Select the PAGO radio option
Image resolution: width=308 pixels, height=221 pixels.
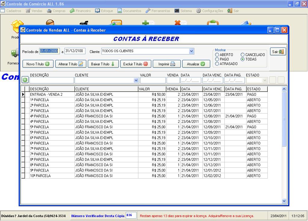point(217,59)
